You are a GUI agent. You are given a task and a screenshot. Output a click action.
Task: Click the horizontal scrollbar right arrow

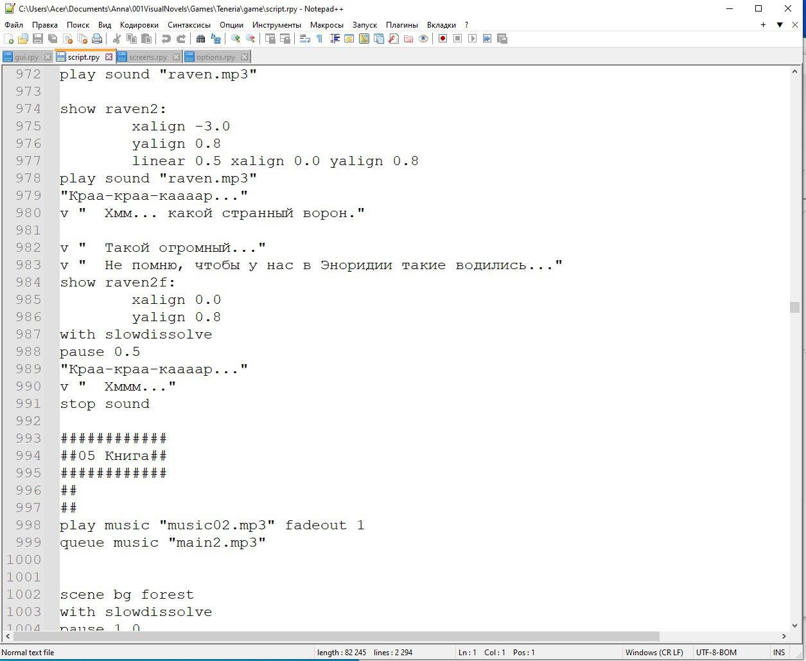click(783, 636)
